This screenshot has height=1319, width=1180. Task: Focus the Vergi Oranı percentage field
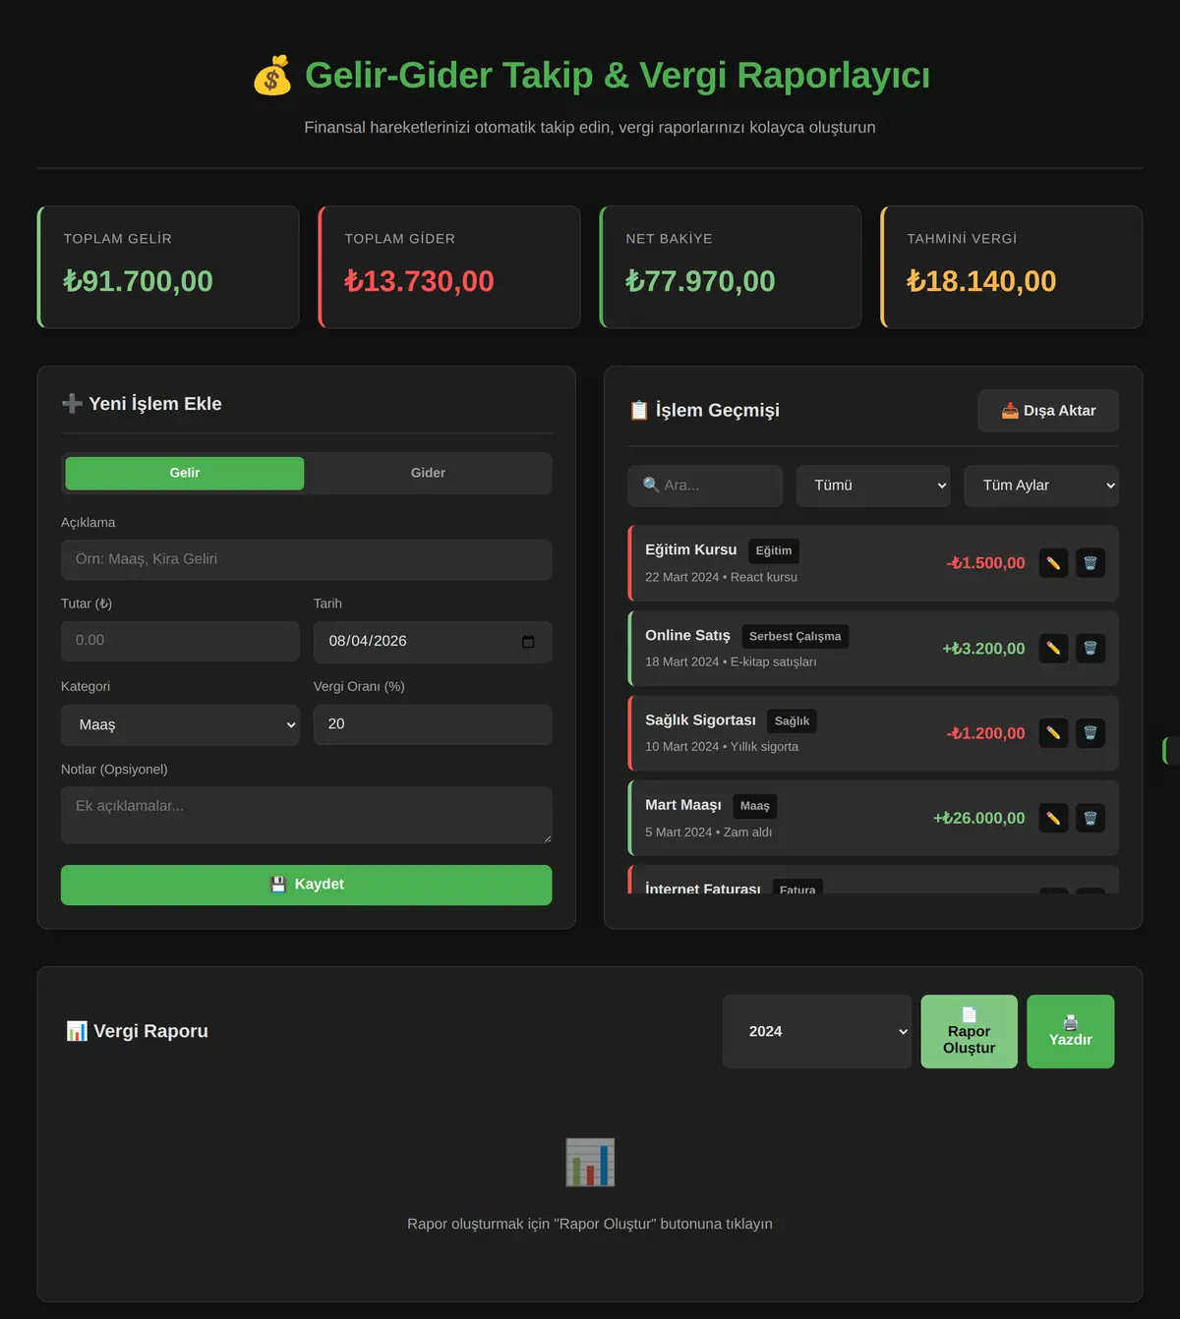point(433,724)
